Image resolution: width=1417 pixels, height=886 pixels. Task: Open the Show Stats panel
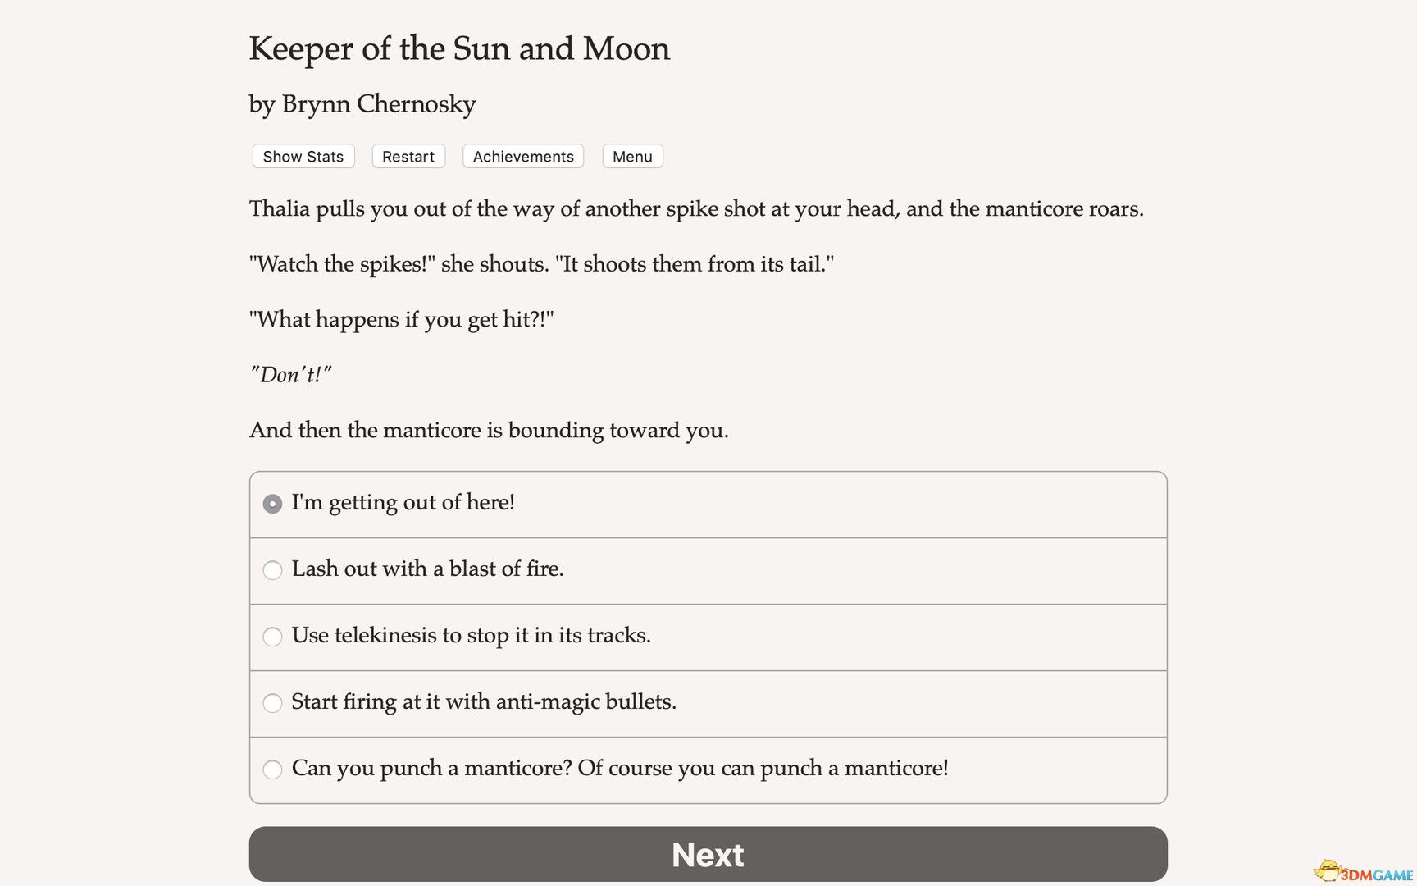[x=302, y=156]
